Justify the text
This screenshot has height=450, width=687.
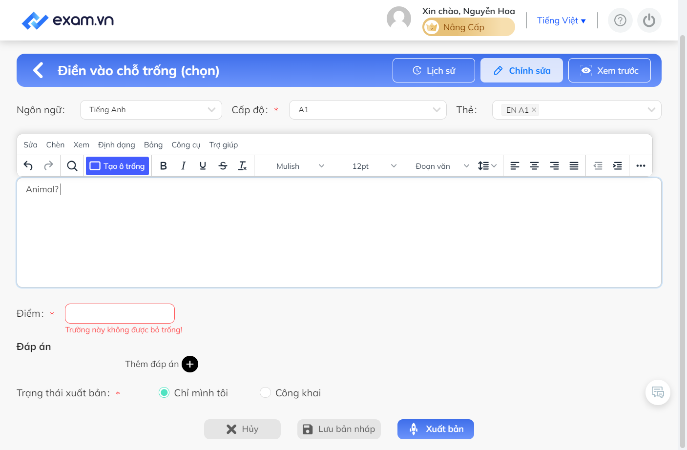[x=574, y=166]
